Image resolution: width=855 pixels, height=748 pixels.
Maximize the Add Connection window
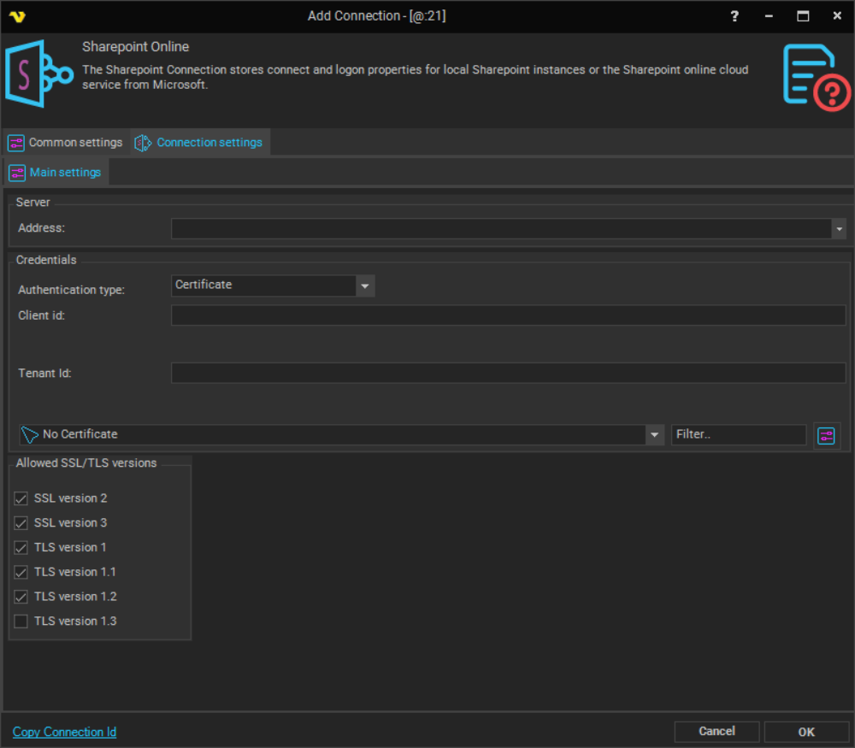click(x=803, y=16)
